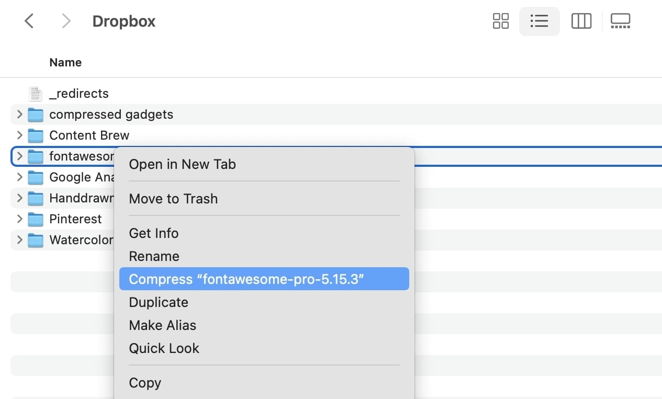Image resolution: width=662 pixels, height=399 pixels.
Task: Navigate back using the back arrow
Action: click(29, 21)
